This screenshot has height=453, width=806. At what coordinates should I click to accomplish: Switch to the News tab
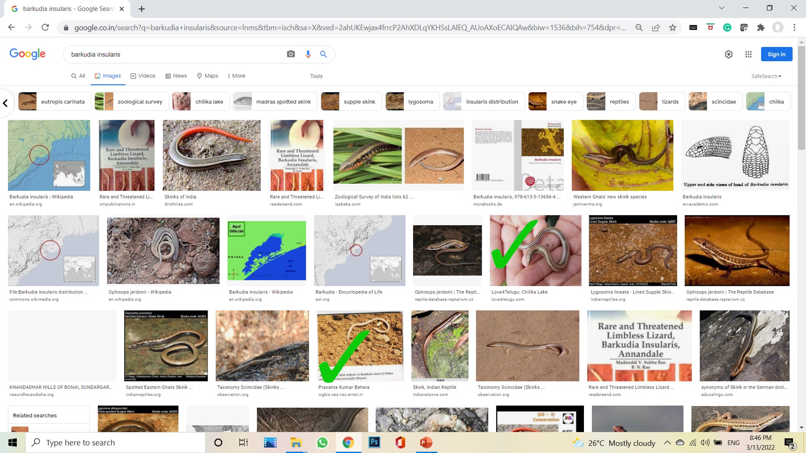tap(176, 76)
